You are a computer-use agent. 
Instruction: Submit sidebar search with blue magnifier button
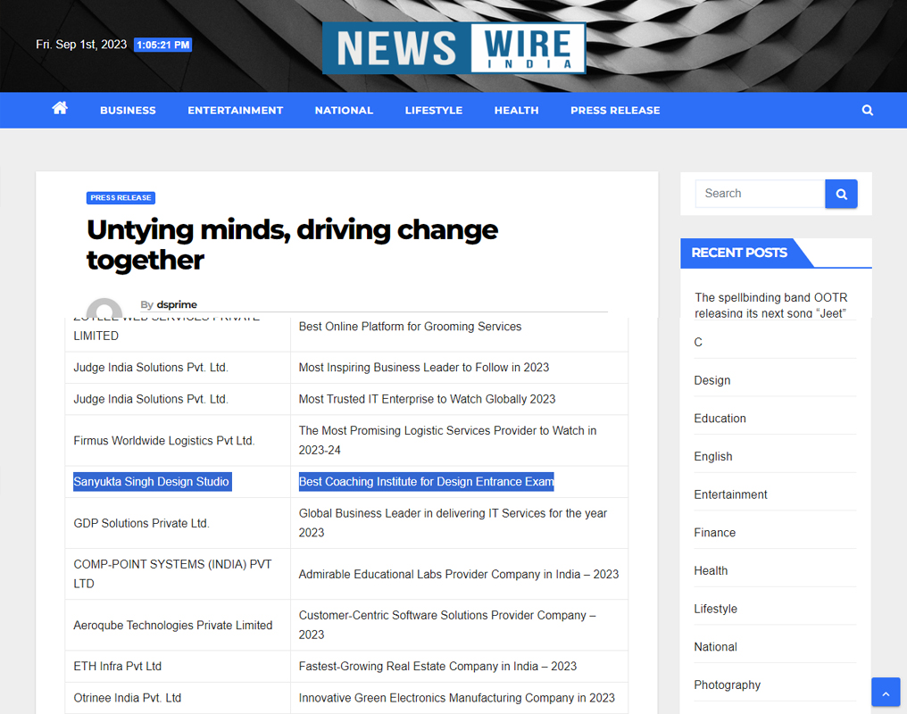click(x=841, y=194)
